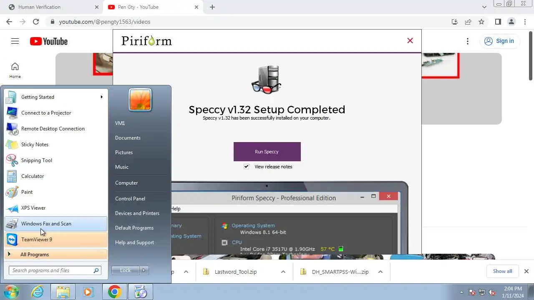534x300 pixels.
Task: Share this page from address bar
Action: [468, 22]
